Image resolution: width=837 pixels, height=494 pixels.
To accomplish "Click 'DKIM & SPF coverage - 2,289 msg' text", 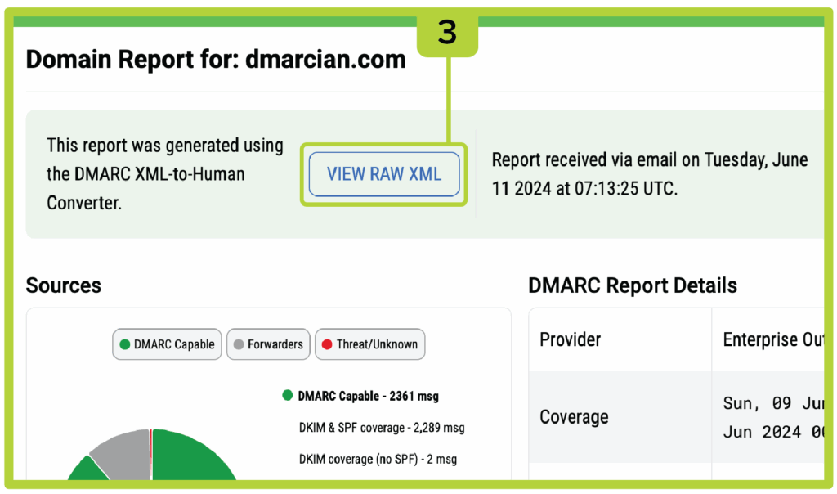I will coord(382,428).
